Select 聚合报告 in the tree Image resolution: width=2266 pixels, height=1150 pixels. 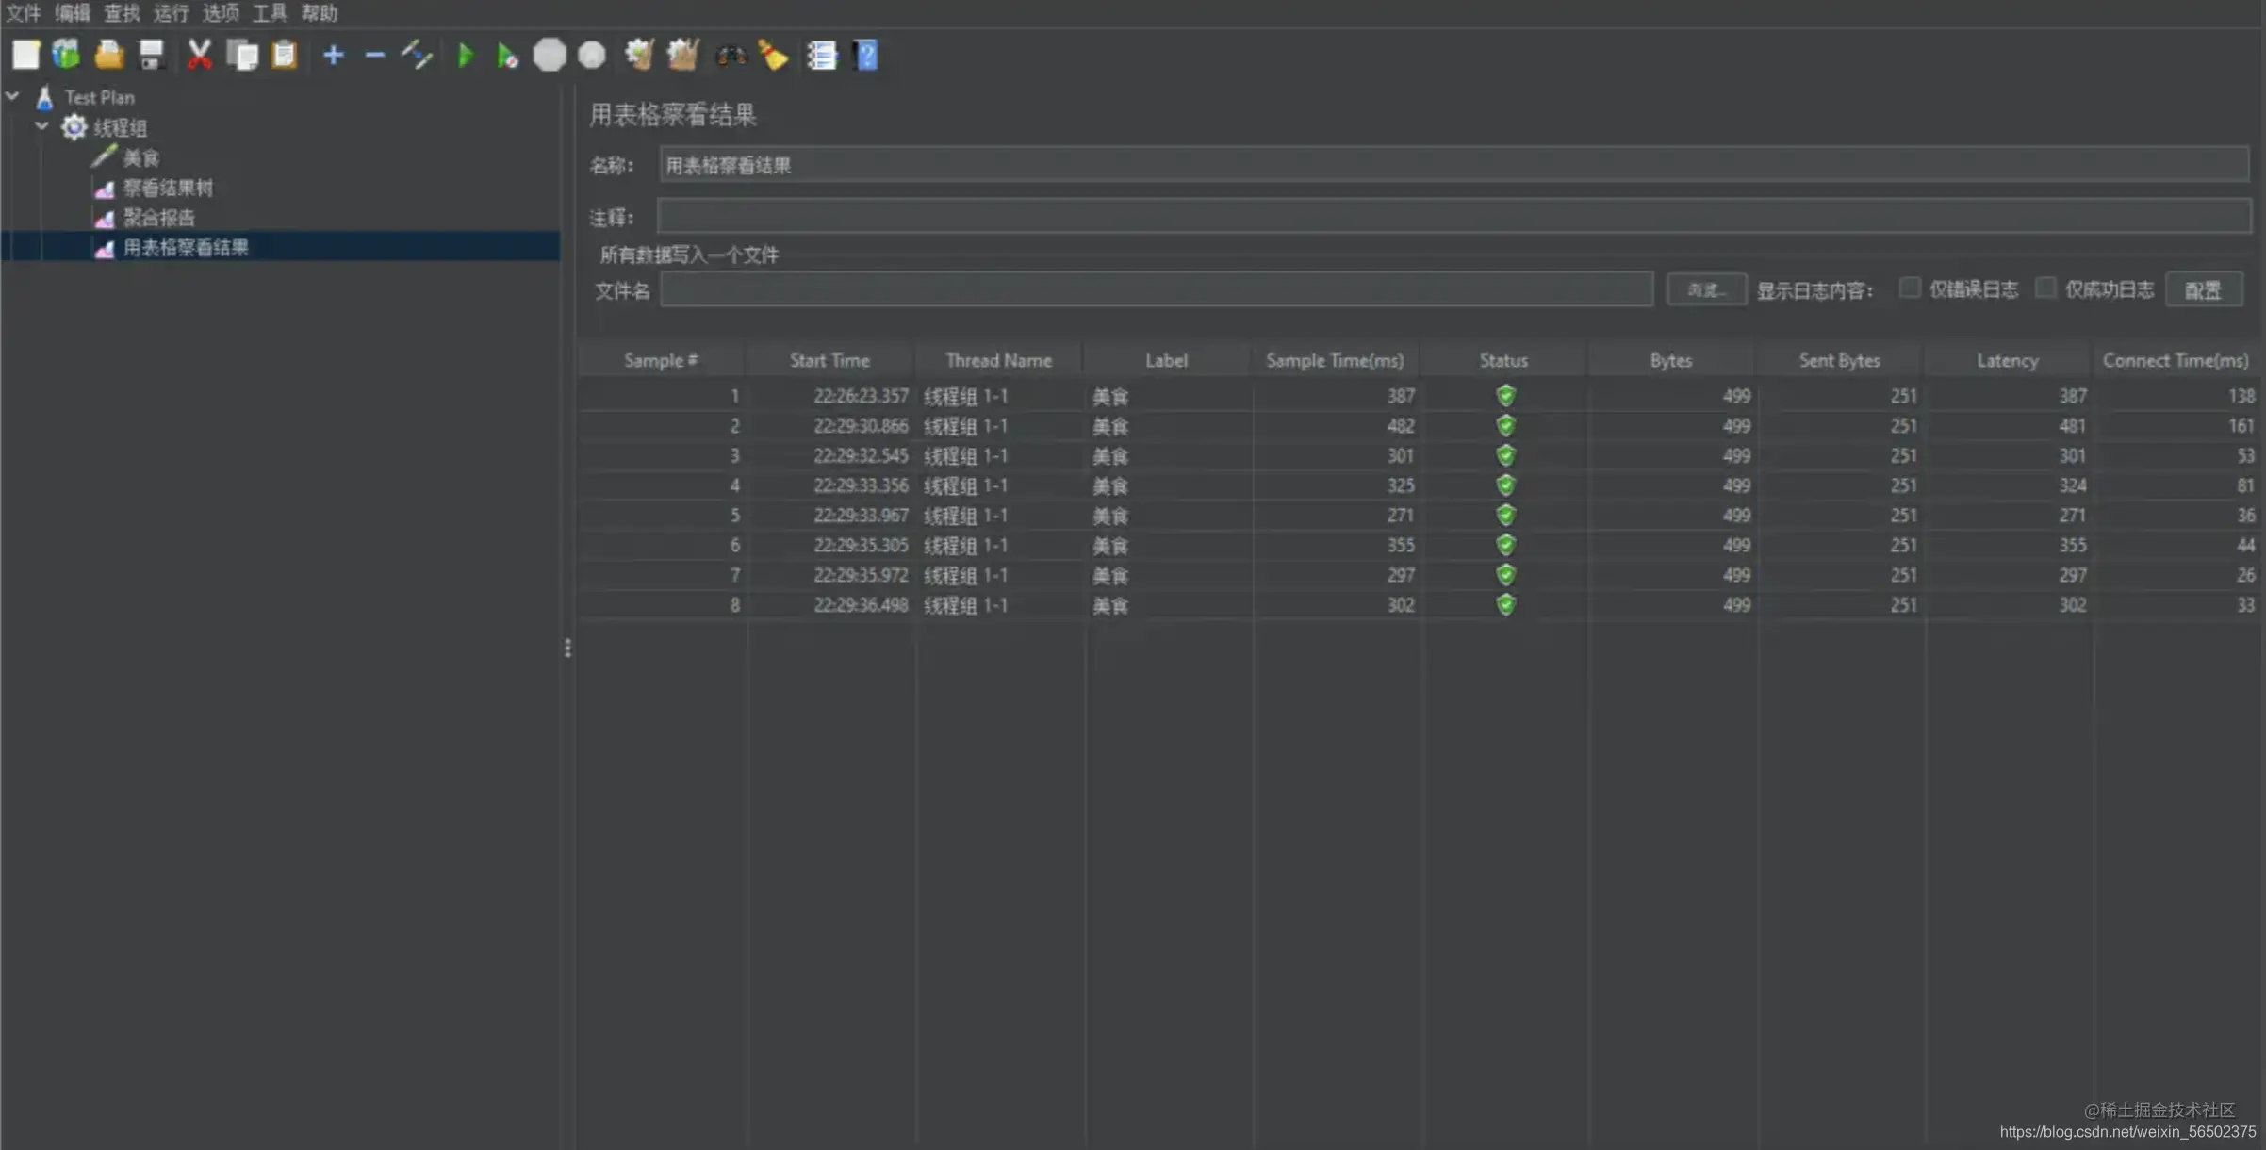coord(158,218)
